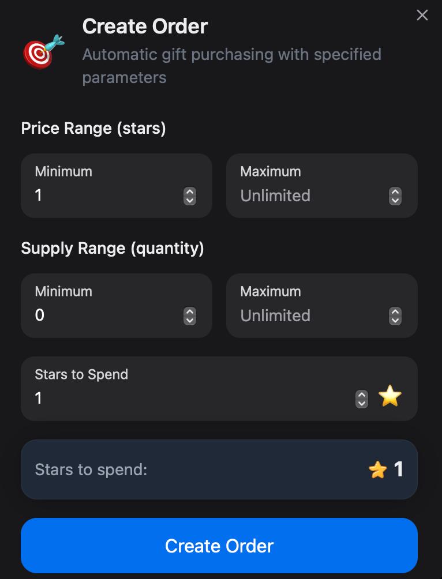Decrease Supply Range Maximum with down arrow

pos(395,321)
